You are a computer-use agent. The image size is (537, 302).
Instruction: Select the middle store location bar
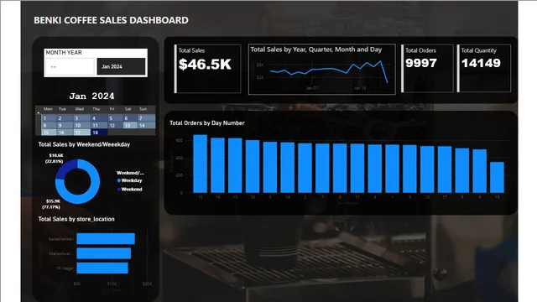coord(104,253)
